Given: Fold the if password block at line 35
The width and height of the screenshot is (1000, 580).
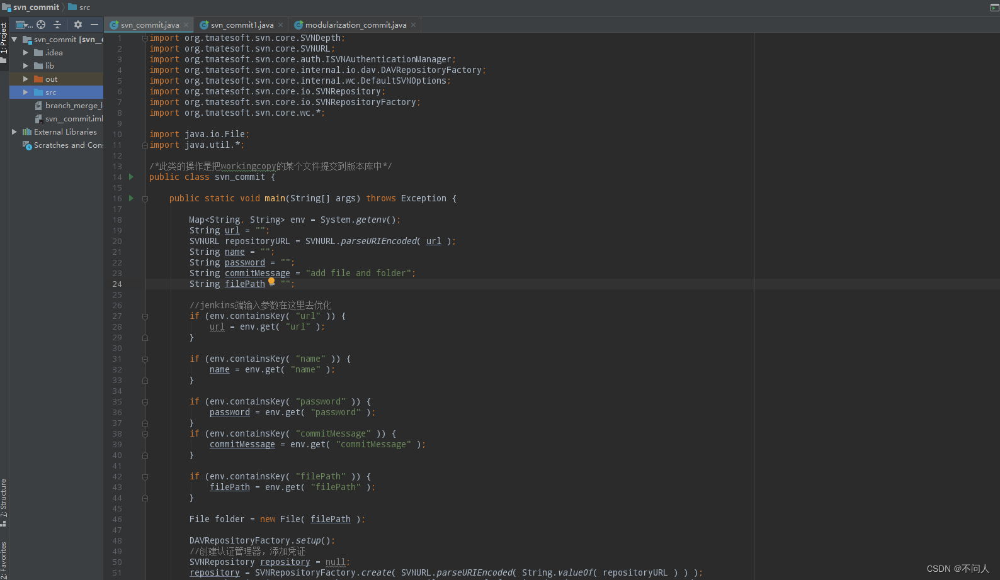Looking at the screenshot, I should (145, 402).
